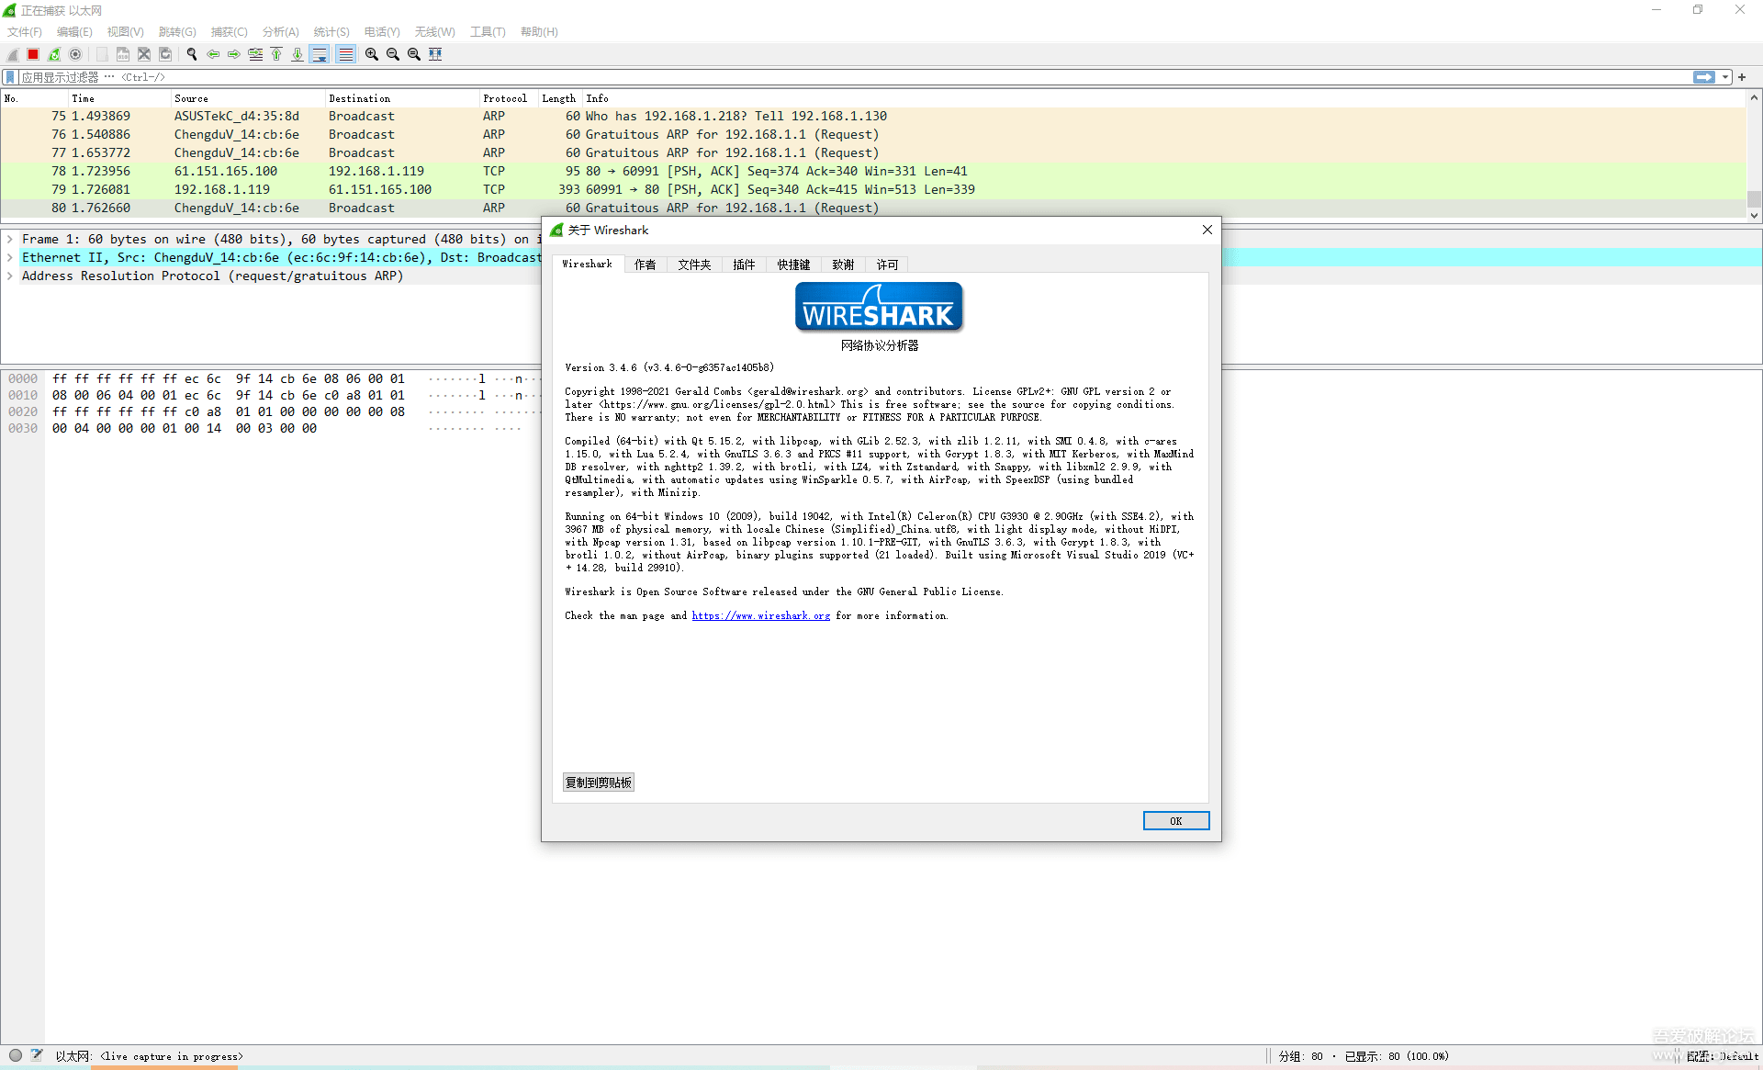Click the 配置: Default profile in status bar
The width and height of the screenshot is (1763, 1070).
[x=1723, y=1056]
